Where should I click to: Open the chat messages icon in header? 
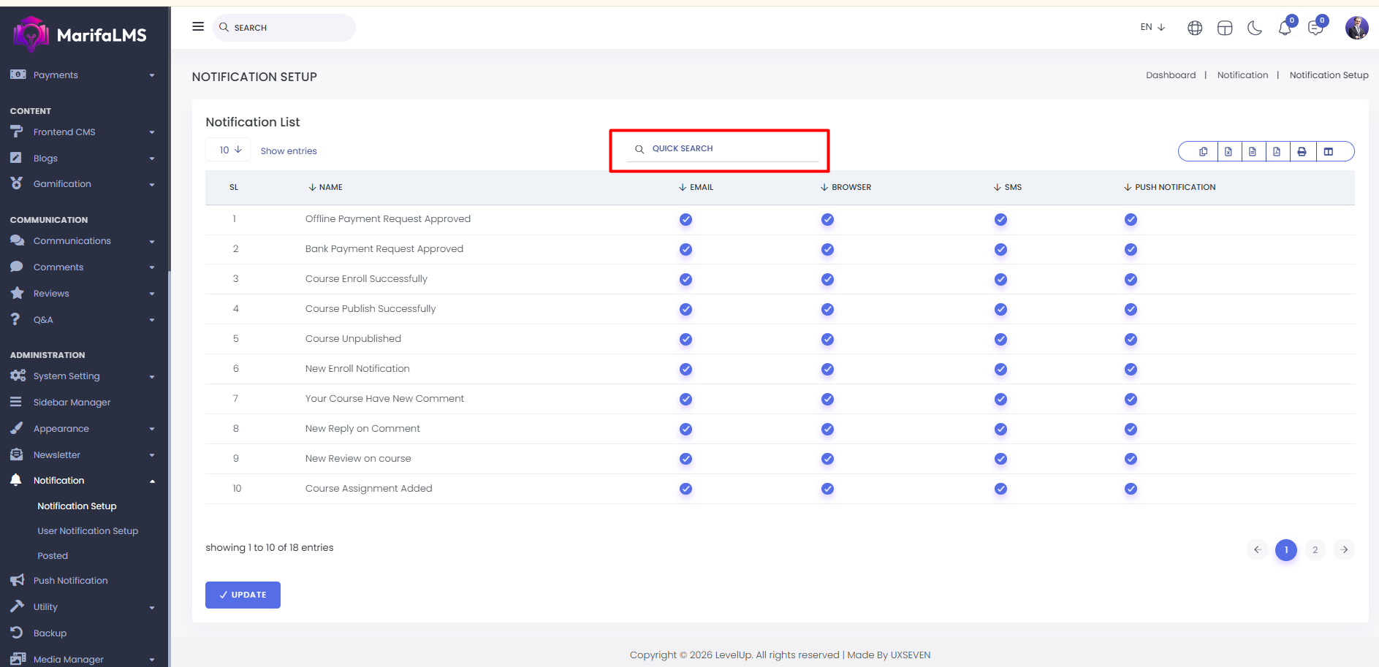pyautogui.click(x=1315, y=28)
